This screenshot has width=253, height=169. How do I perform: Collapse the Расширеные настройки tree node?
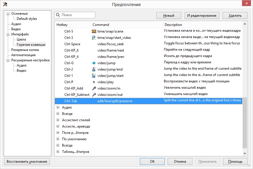coord(8,60)
